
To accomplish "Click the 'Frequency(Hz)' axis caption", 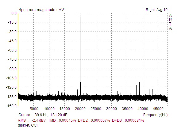I will tap(155, 115).
